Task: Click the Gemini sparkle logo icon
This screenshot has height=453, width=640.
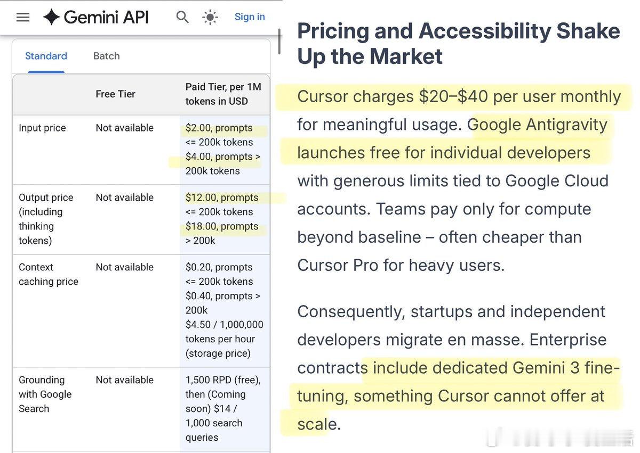Action: [51, 17]
